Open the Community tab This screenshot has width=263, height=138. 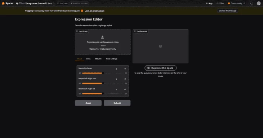(x=236, y=3)
